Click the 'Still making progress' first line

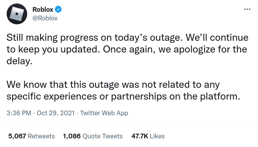(x=127, y=38)
